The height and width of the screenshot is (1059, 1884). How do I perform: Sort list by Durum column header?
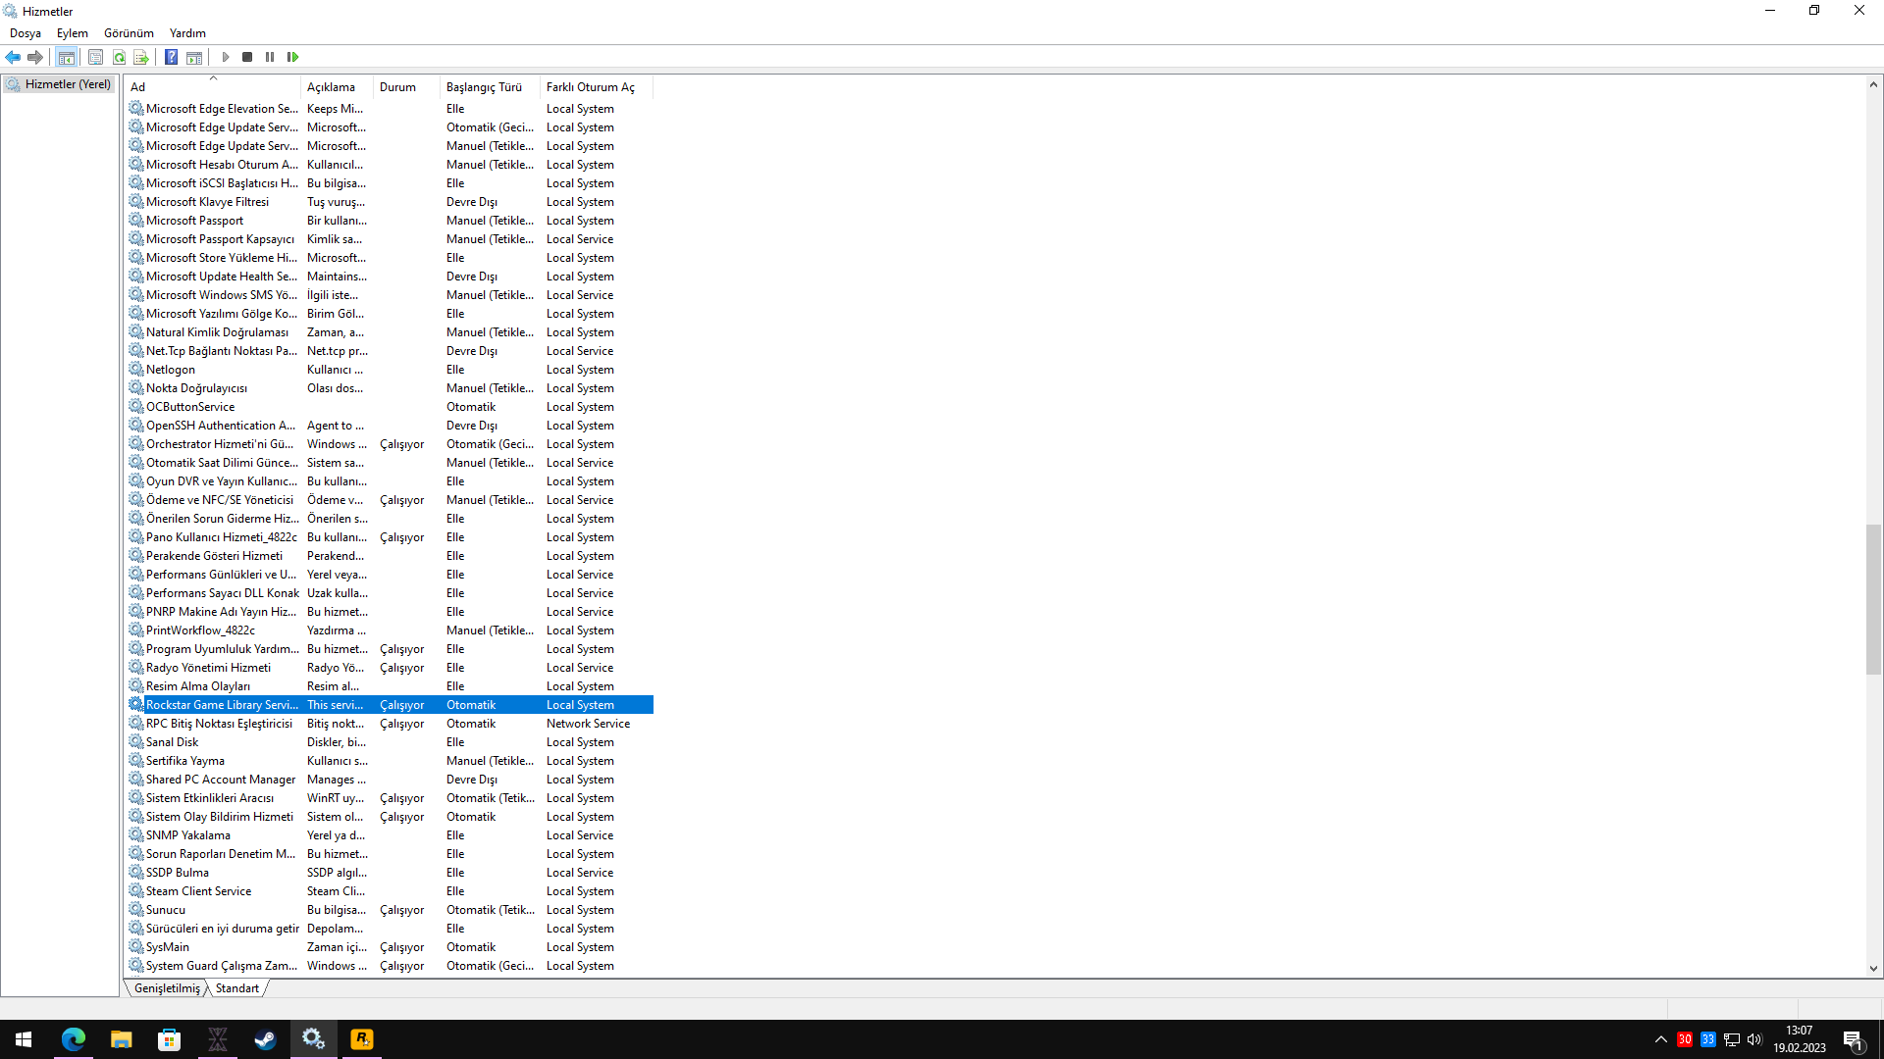(397, 87)
